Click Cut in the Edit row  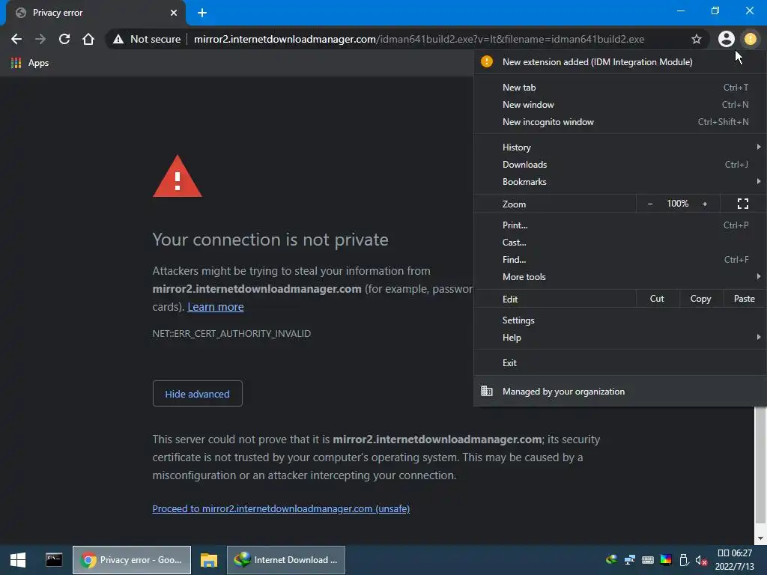tap(657, 299)
